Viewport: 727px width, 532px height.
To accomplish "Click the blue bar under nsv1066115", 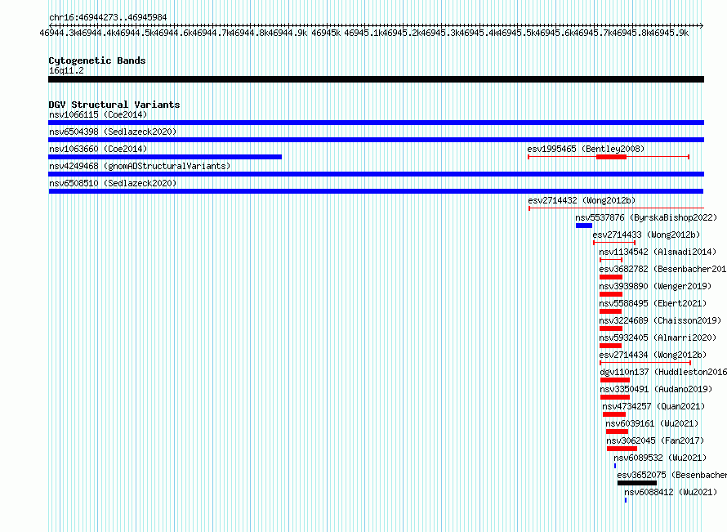I will tap(376, 123).
